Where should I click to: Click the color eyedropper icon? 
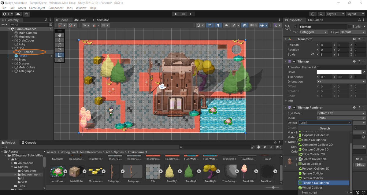click(x=364, y=72)
